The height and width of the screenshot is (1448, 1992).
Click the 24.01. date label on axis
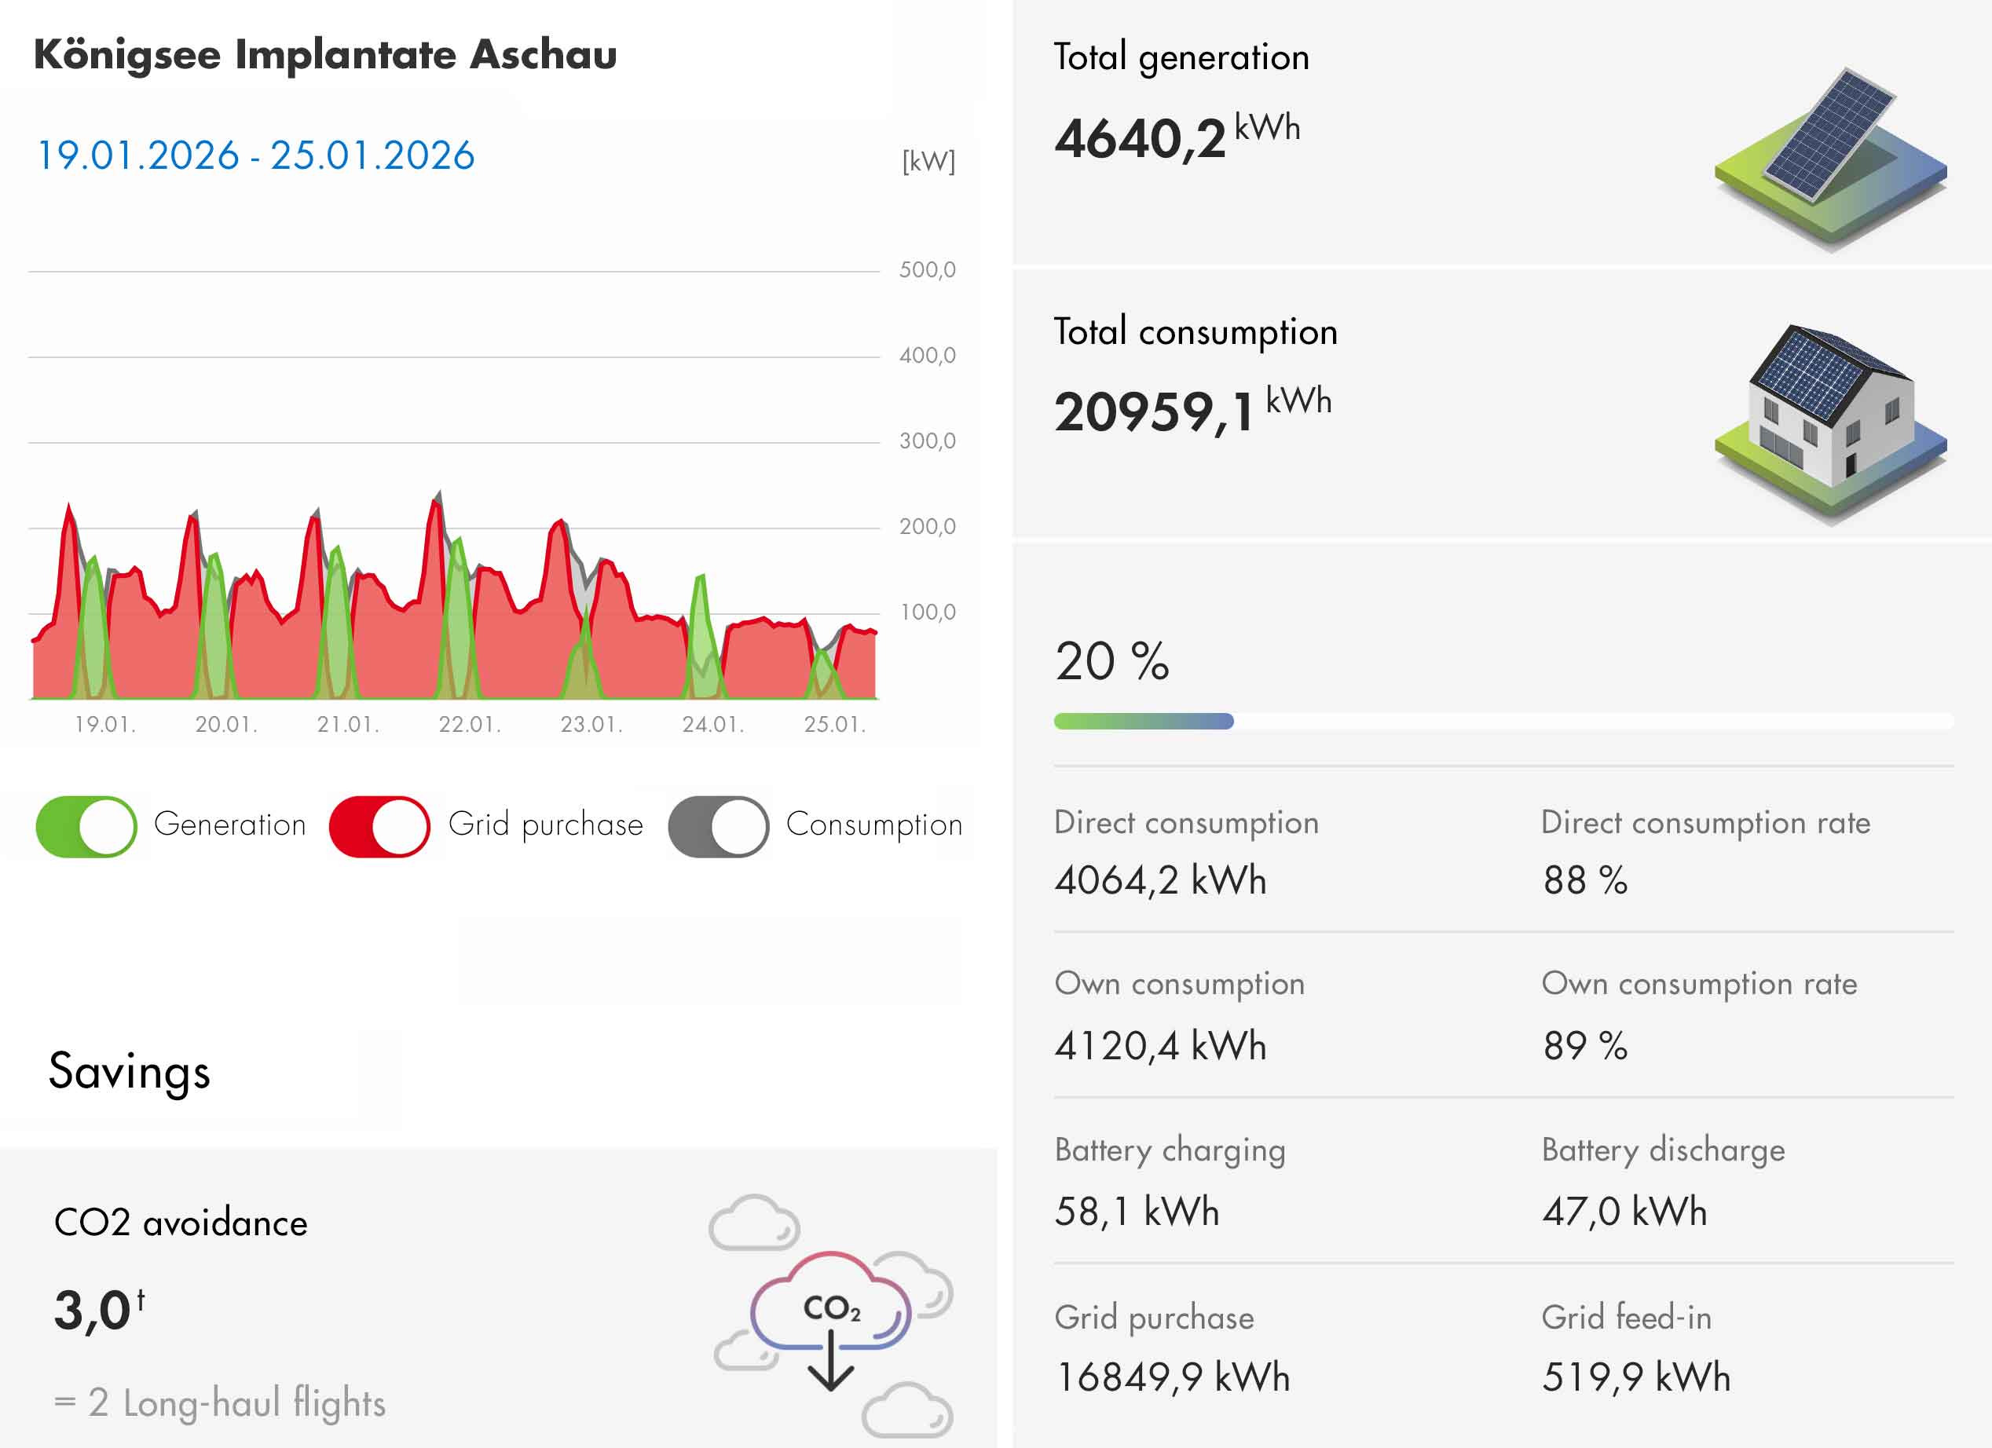pyautogui.click(x=713, y=725)
